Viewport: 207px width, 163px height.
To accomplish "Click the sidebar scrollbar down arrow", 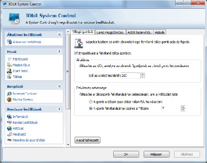I will click(x=68, y=145).
